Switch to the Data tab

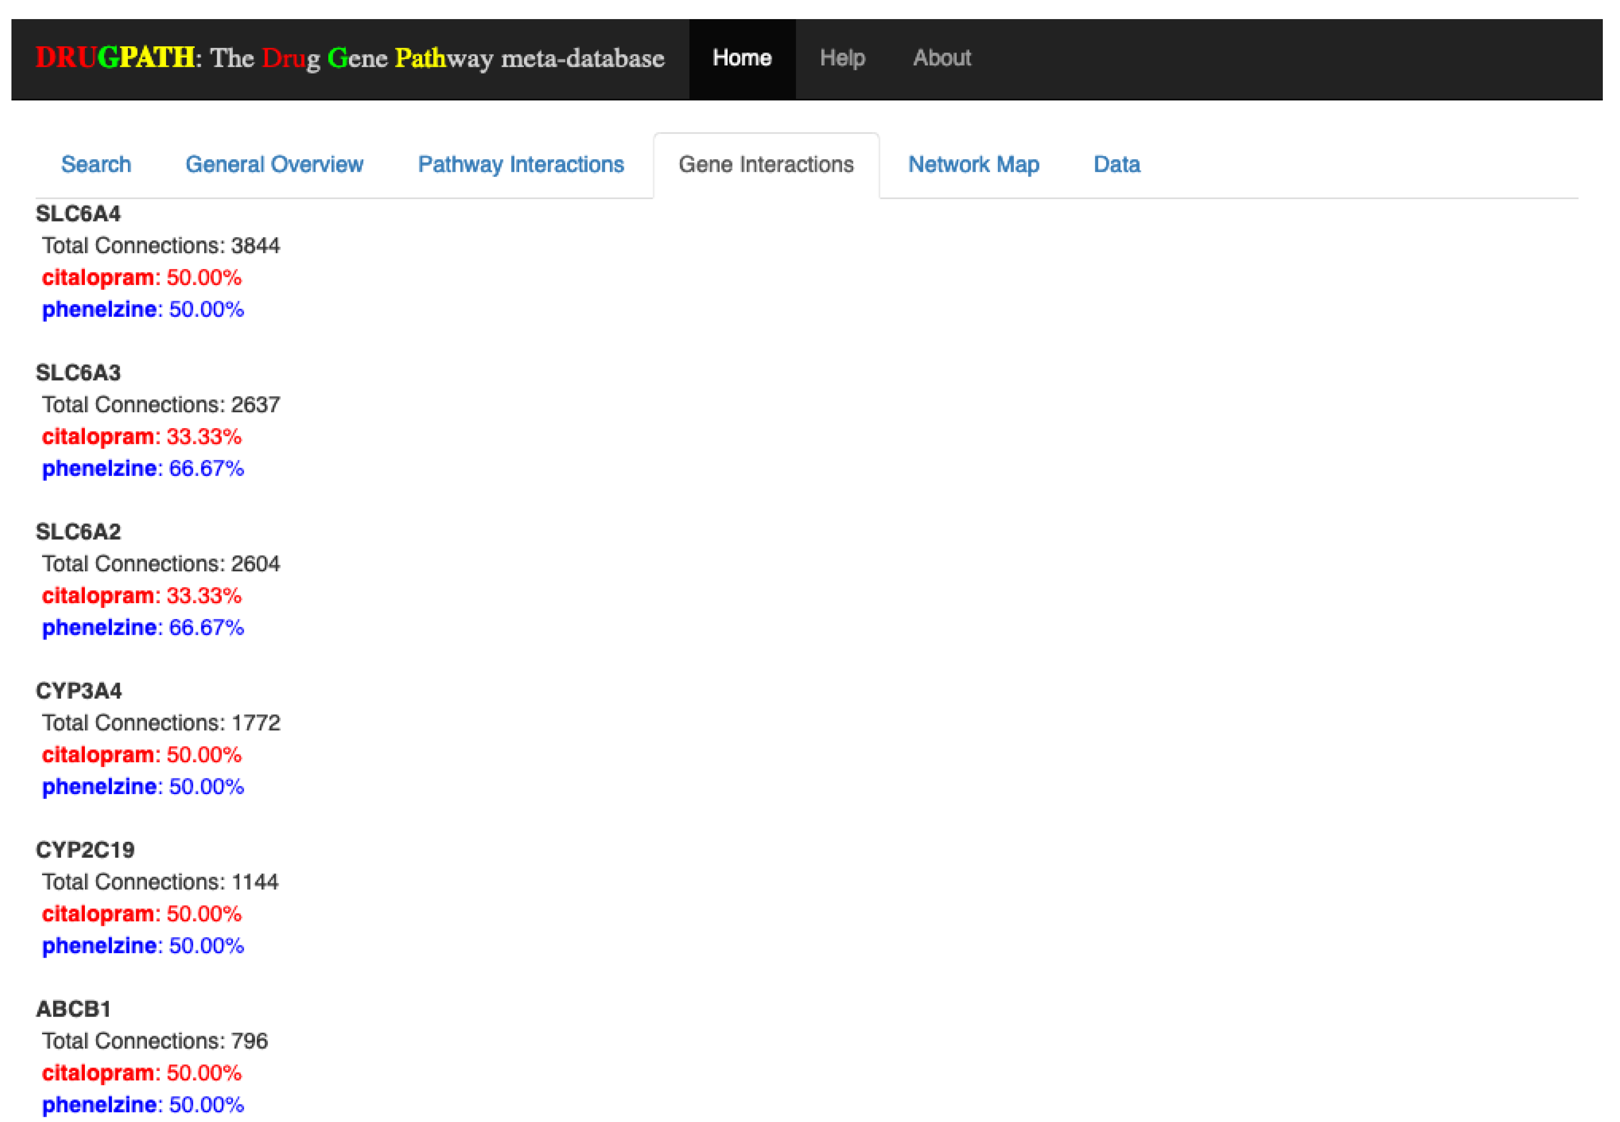tap(1116, 165)
